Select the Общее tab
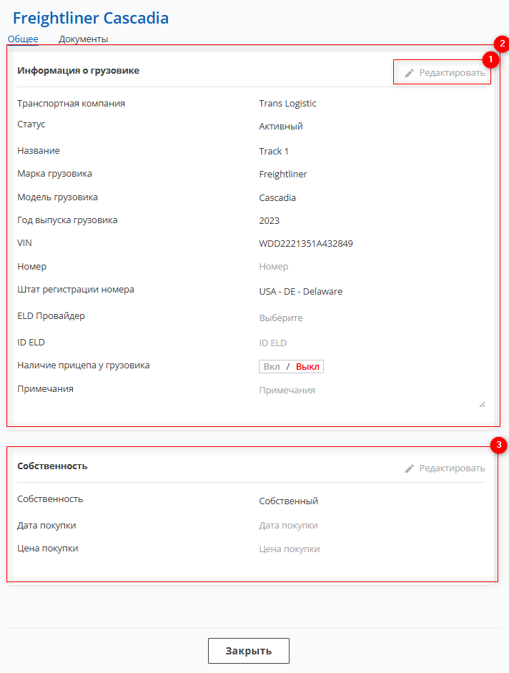The height and width of the screenshot is (673, 509). click(x=23, y=39)
